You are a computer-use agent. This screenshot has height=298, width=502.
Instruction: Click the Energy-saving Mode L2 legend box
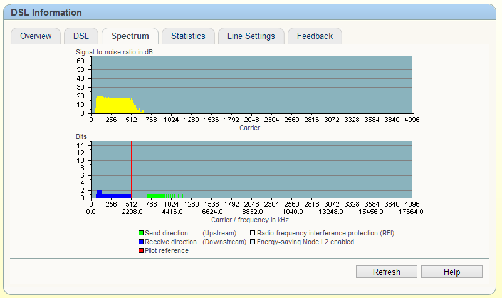click(253, 242)
